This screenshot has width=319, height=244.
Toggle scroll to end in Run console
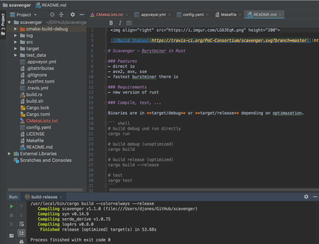click(22, 233)
